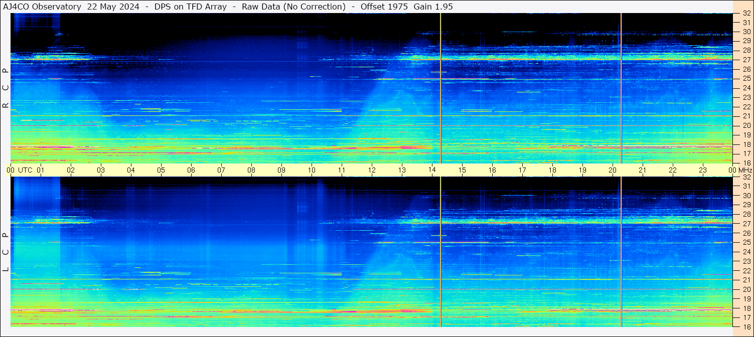The height and width of the screenshot is (337, 754).
Task: Click hour 20 on the UTC time axis
Action: tap(613, 170)
